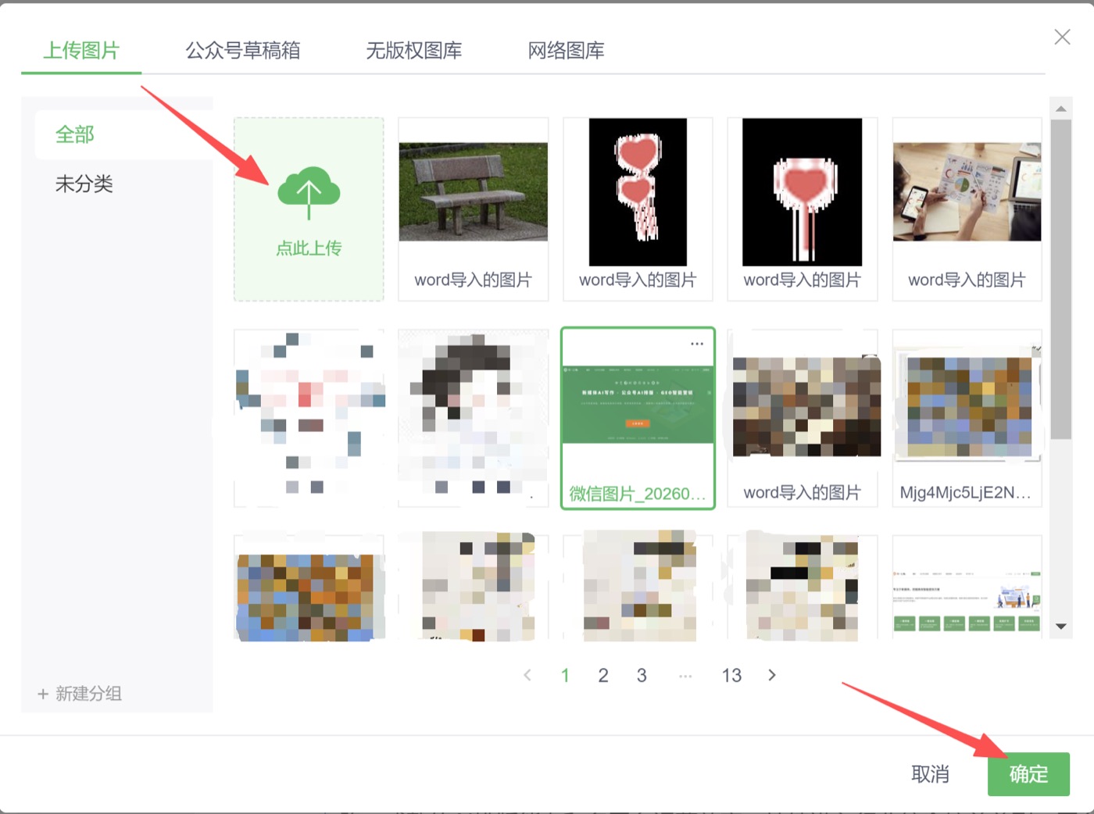Go to page 3
This screenshot has width=1094, height=814.
[x=642, y=675]
